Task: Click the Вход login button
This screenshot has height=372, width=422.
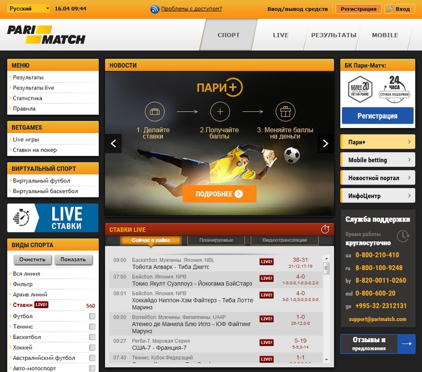Action: 400,9
